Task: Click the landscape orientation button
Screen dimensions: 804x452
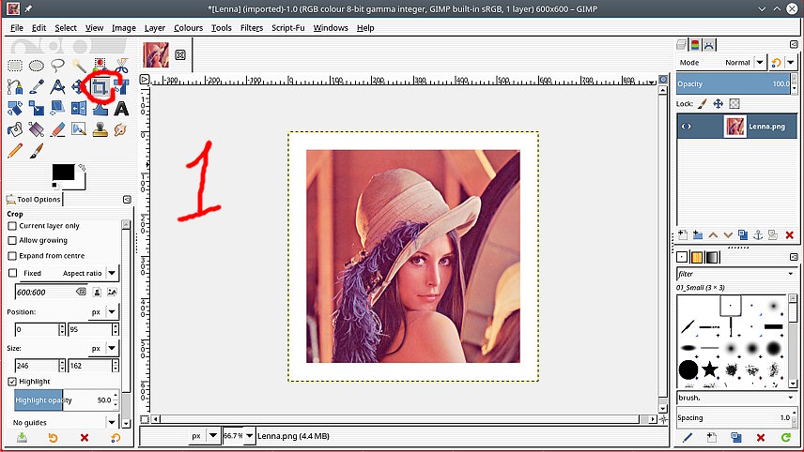Action: click(x=112, y=292)
